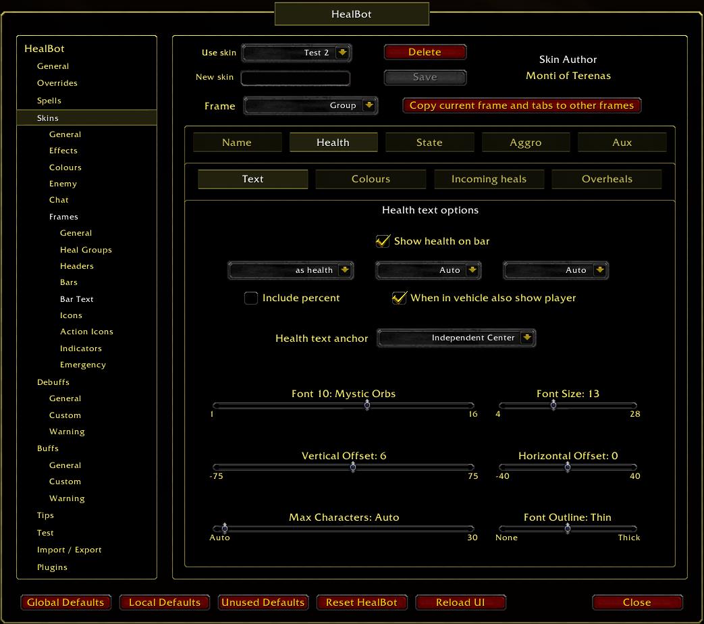Go to Import / Export section
704x624 pixels.
[x=69, y=550]
